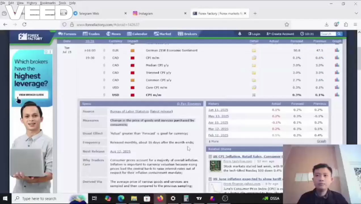Open graph icon for German ZEW Economic Sentiment
The width and height of the screenshot is (361, 204).
pyautogui.click(x=337, y=50)
